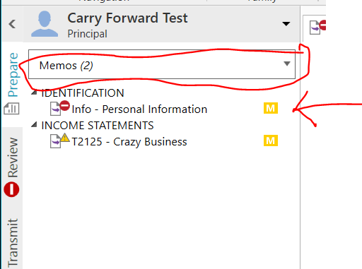Click the yellow warning triangle on T2125

click(x=65, y=138)
